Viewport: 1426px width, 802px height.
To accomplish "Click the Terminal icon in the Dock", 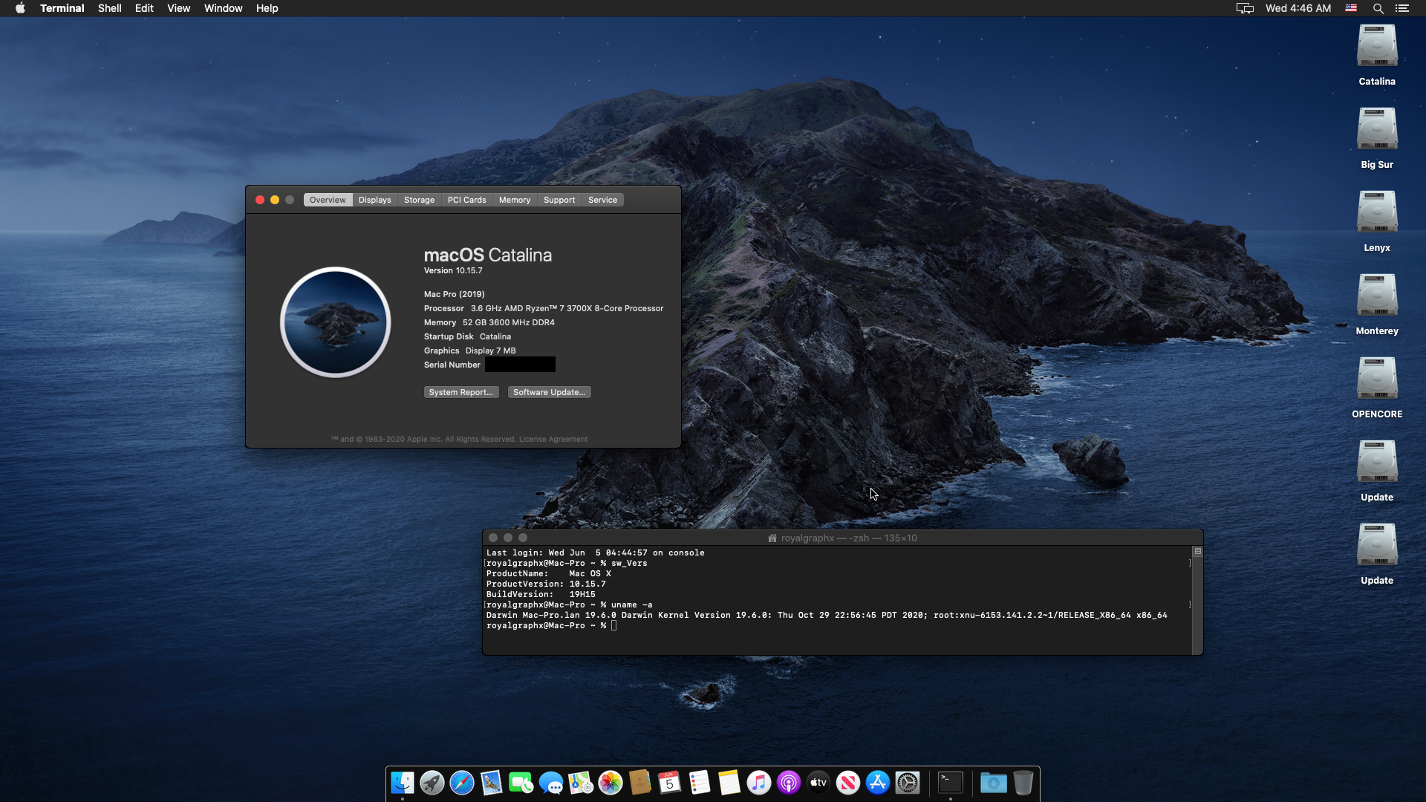I will point(951,783).
